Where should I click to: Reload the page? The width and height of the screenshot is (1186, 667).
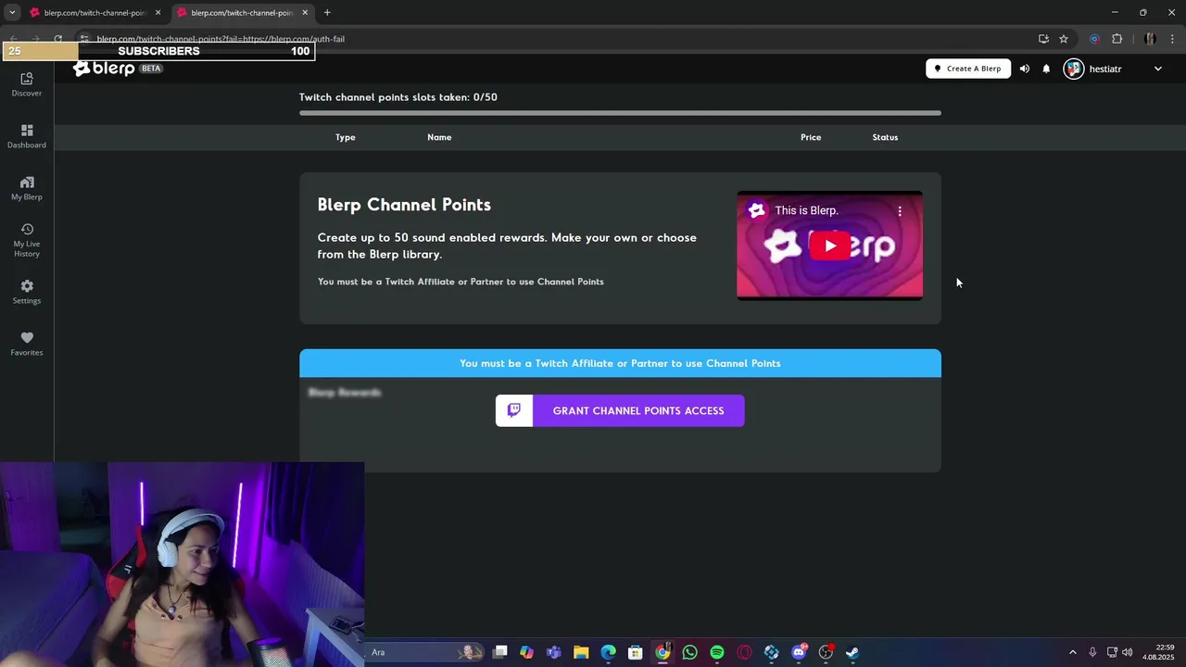[57, 39]
